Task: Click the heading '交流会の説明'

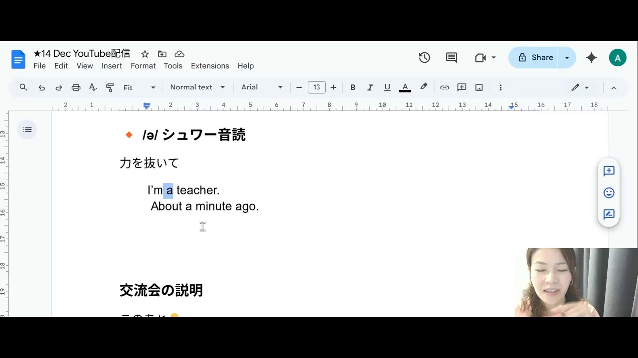Action: 161,290
